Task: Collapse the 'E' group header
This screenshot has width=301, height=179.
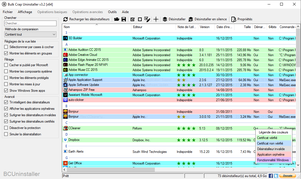Action: pyautogui.click(x=67, y=146)
